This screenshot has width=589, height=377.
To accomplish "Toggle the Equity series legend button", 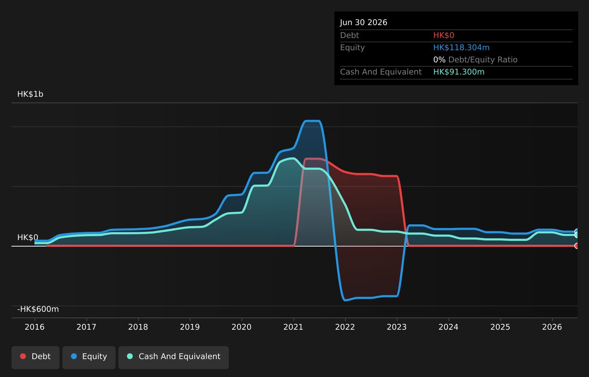I will click(x=89, y=357).
